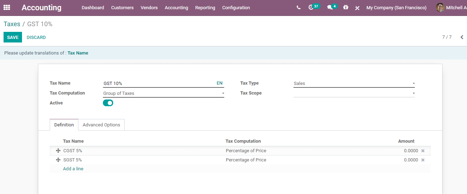Open the Reporting menu
Viewport: 467px width, 194px height.
[x=205, y=7]
